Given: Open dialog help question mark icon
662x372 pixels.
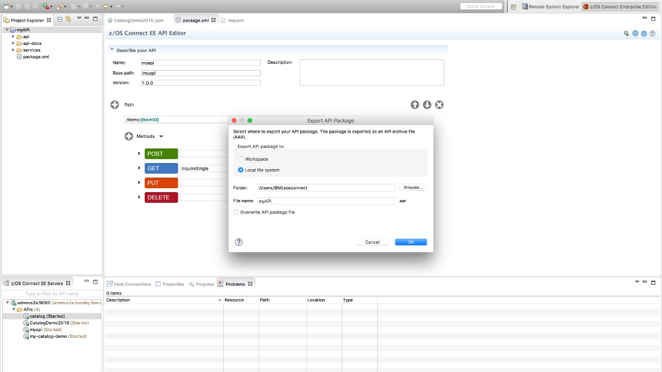Looking at the screenshot, I should point(239,242).
